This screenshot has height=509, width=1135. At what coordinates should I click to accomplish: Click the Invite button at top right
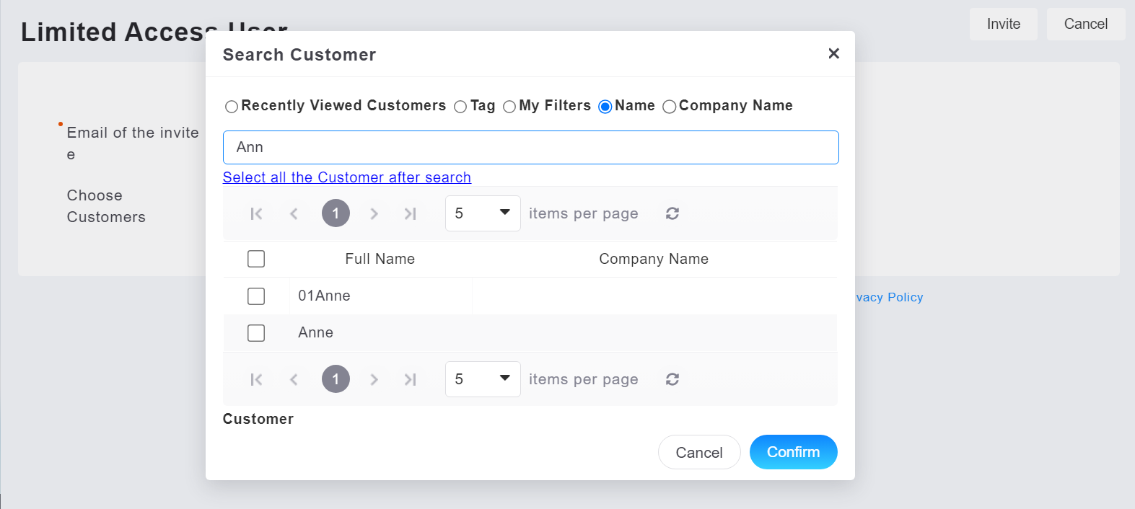click(1003, 24)
